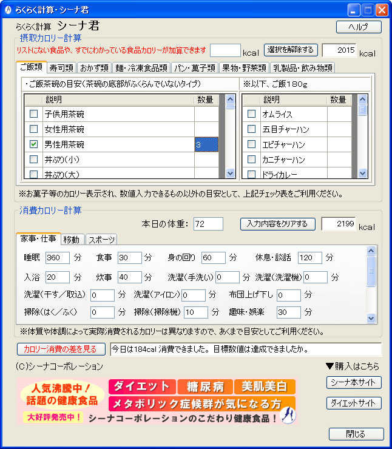Check the ドライカレー checkbox
392x449 pixels.
251,174
